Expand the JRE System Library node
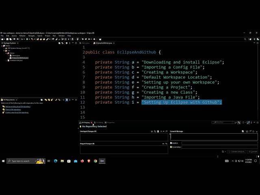 [4, 48]
